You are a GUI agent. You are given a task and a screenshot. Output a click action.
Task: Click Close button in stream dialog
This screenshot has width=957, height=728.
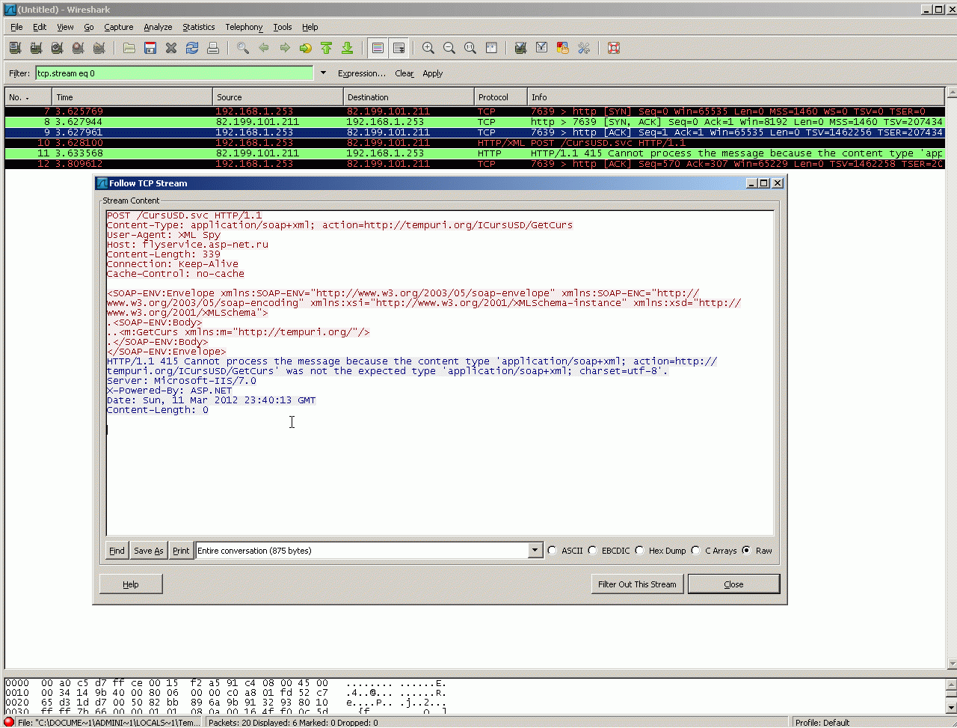coord(733,584)
